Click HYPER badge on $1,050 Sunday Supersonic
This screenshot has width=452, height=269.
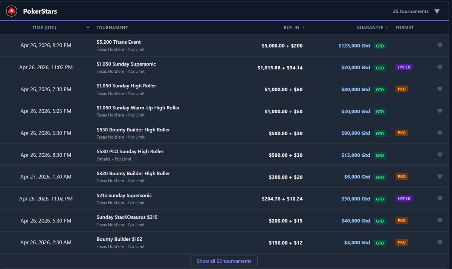[404, 67]
